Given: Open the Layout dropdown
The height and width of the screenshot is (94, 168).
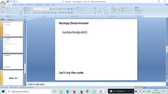Looking at the screenshot, I should tap(28, 8).
